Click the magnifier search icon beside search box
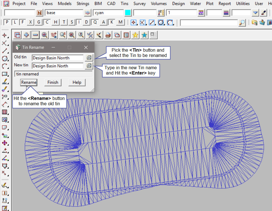 [x=242, y=23]
